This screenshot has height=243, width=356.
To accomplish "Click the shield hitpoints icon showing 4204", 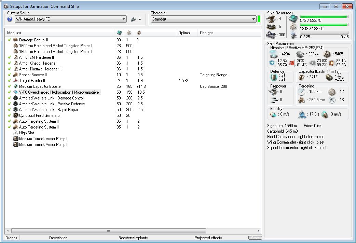I will tap(273, 54).
